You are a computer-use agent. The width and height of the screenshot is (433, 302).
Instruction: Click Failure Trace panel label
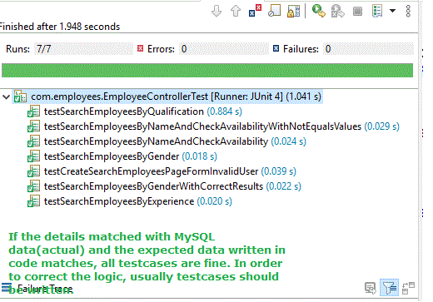coord(45,289)
